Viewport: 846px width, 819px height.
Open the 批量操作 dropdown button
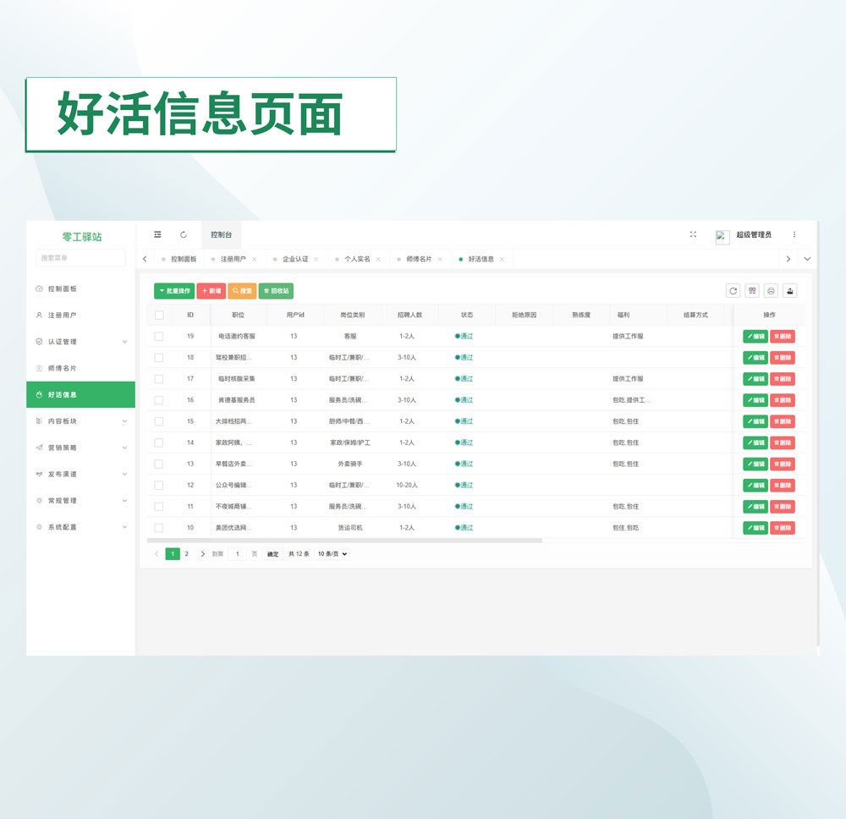(174, 291)
